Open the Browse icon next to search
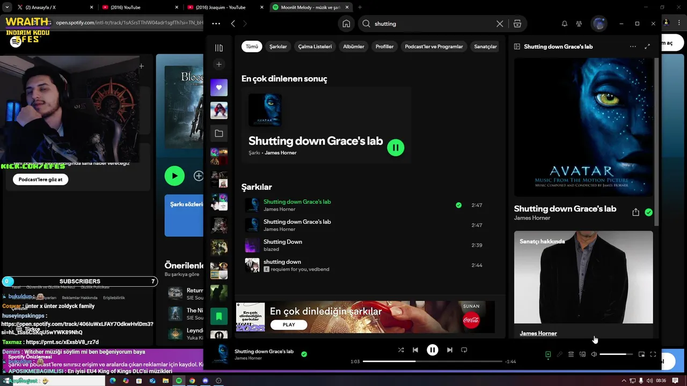This screenshot has width=687, height=386. (517, 24)
